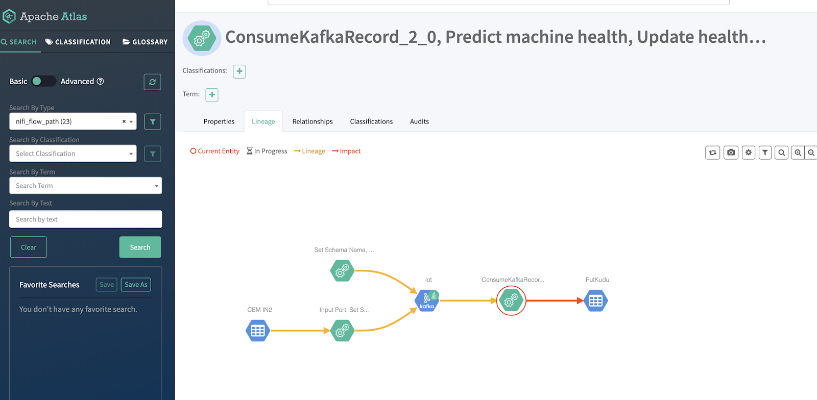The width and height of the screenshot is (817, 400).
Task: Open the Search Term dropdown
Action: pos(86,186)
